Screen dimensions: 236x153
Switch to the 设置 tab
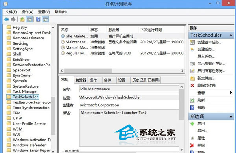point(123,80)
